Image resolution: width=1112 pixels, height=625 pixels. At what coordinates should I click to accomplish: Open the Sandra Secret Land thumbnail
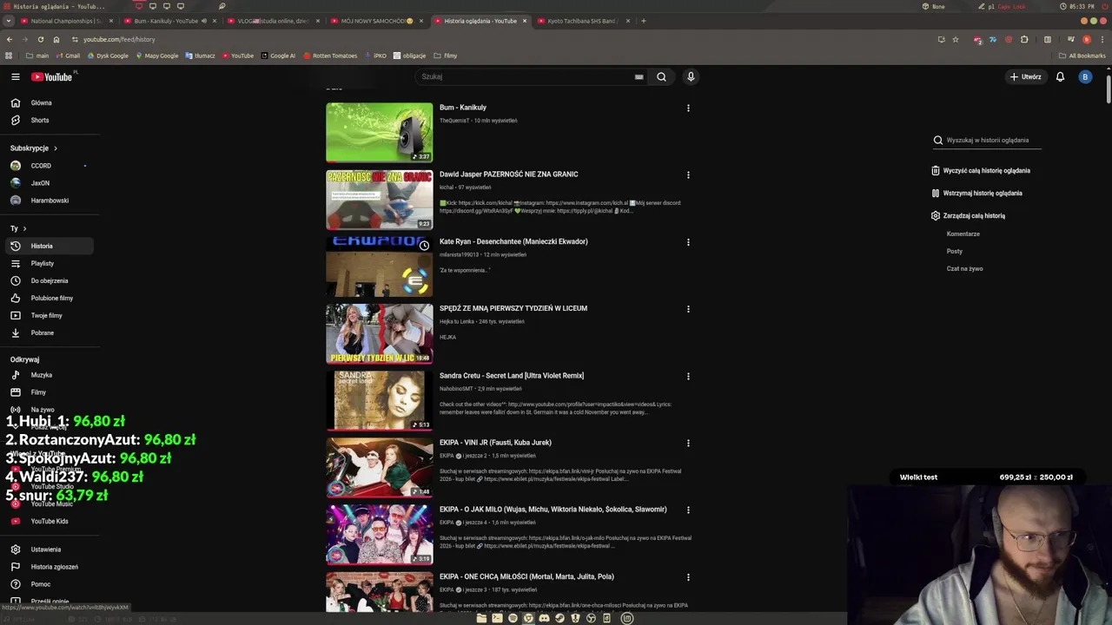[379, 400]
